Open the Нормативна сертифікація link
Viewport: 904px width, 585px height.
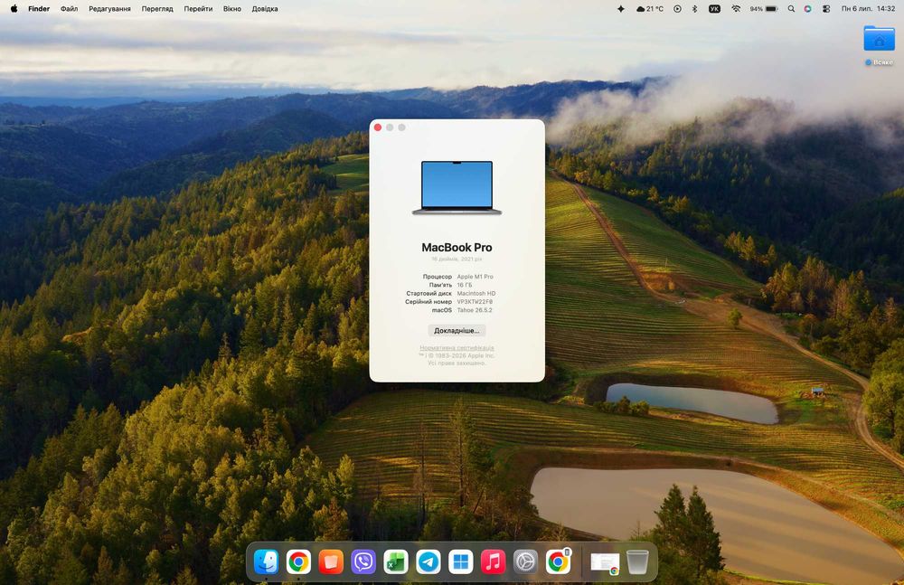[457, 348]
